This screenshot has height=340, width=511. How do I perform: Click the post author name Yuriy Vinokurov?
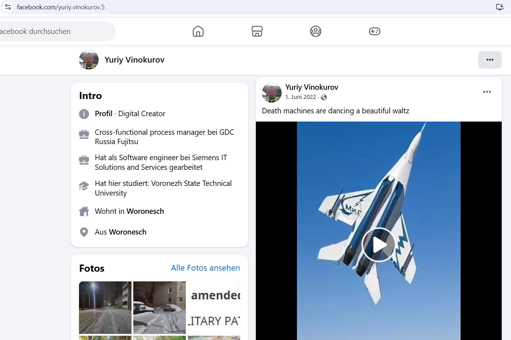click(312, 87)
